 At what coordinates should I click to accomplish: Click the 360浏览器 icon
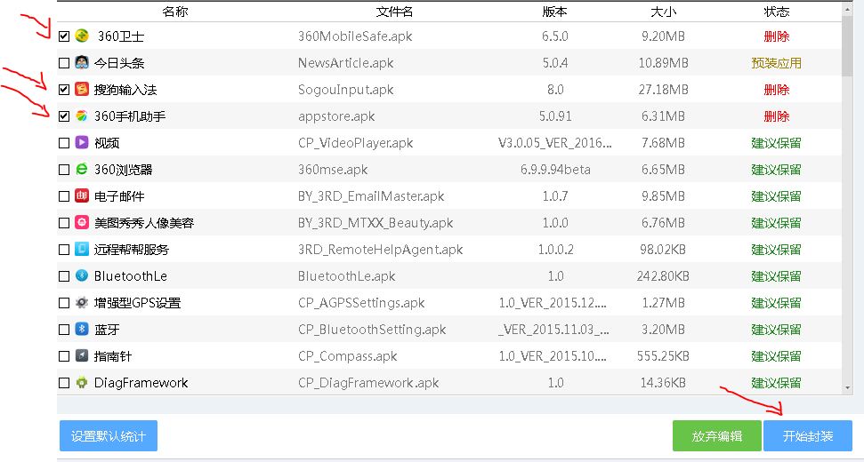(82, 170)
